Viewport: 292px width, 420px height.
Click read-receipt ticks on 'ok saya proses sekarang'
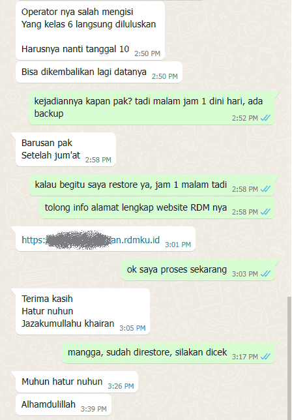(265, 273)
